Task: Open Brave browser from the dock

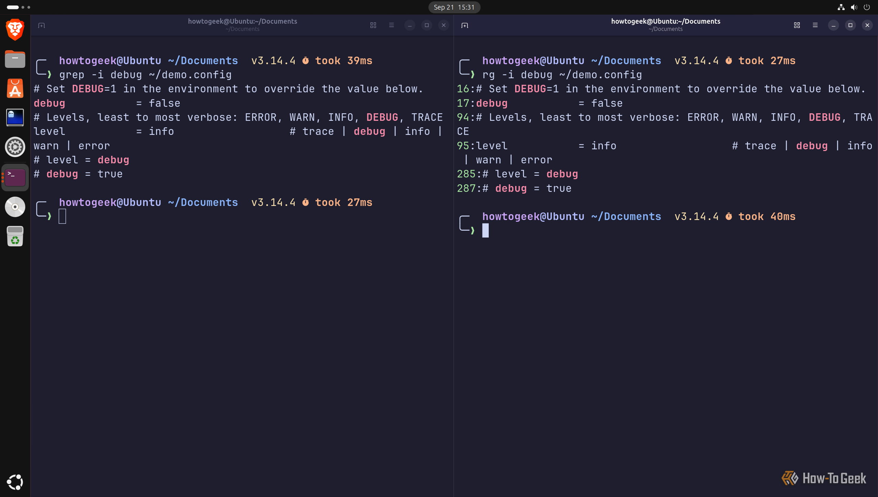Action: [15, 30]
